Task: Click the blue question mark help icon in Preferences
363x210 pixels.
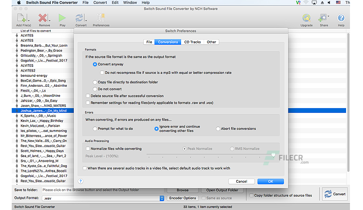Action: (x=80, y=181)
